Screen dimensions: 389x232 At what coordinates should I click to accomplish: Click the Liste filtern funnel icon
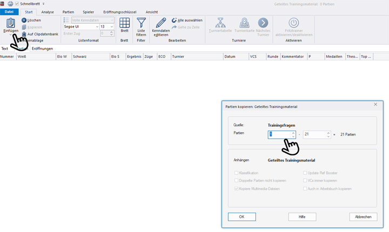tap(141, 23)
